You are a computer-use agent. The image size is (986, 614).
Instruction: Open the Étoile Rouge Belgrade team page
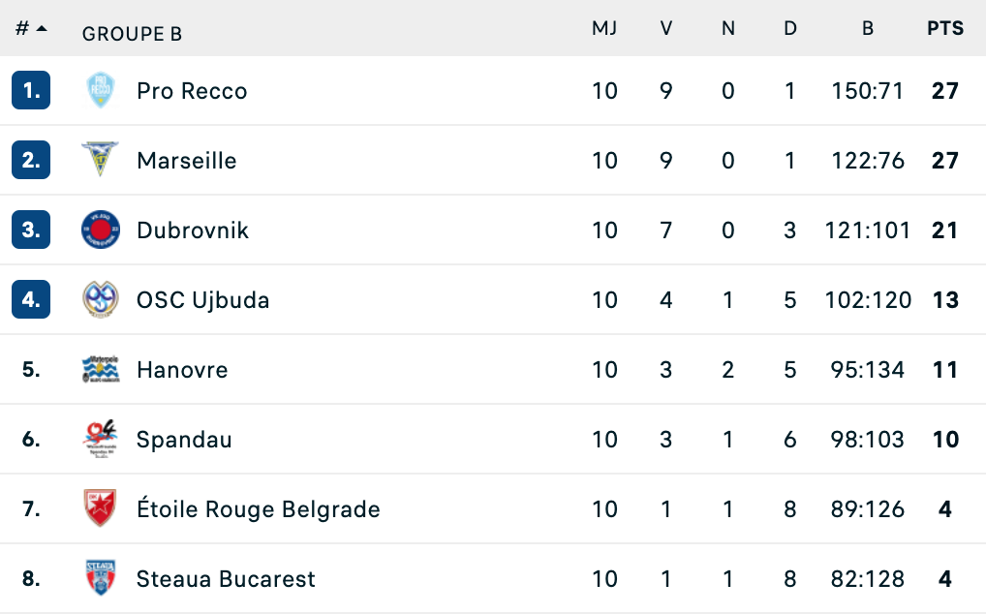coord(259,509)
